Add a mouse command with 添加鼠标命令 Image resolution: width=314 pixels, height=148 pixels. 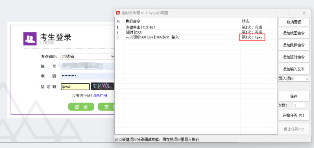coord(294,45)
